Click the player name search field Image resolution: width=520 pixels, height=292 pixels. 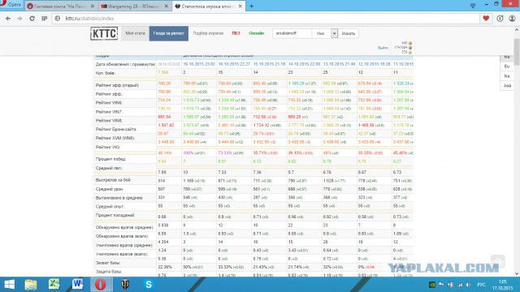point(292,33)
